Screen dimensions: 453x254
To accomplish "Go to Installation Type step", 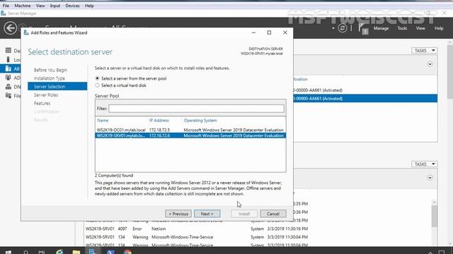I will tap(50, 78).
